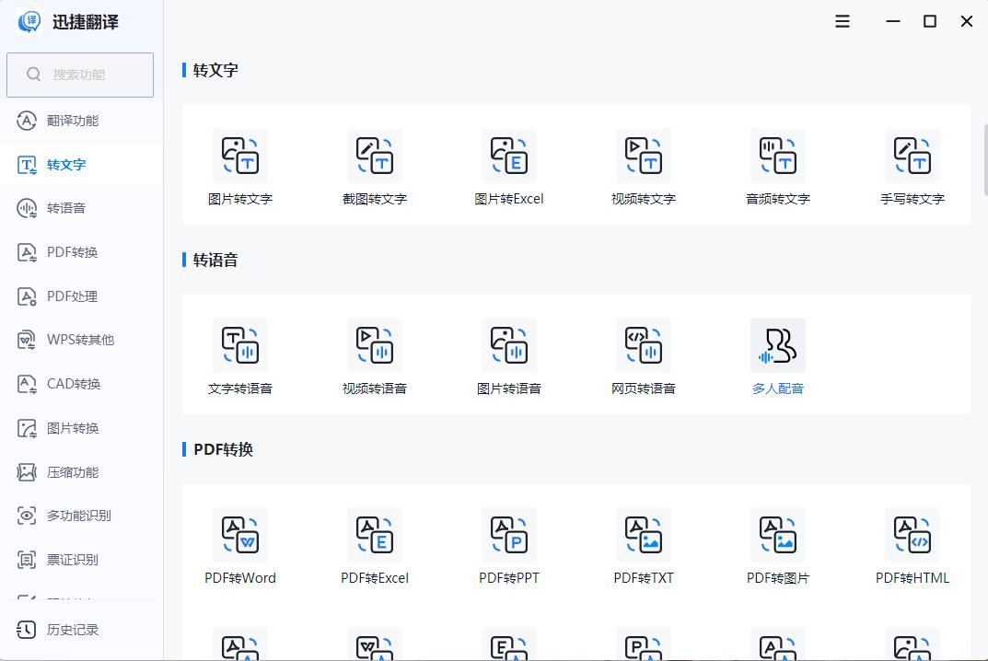Open the 文字转语音 tool
This screenshot has height=661, width=988.
(240, 357)
